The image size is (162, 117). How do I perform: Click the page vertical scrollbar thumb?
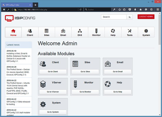pyautogui.click(x=160, y=29)
